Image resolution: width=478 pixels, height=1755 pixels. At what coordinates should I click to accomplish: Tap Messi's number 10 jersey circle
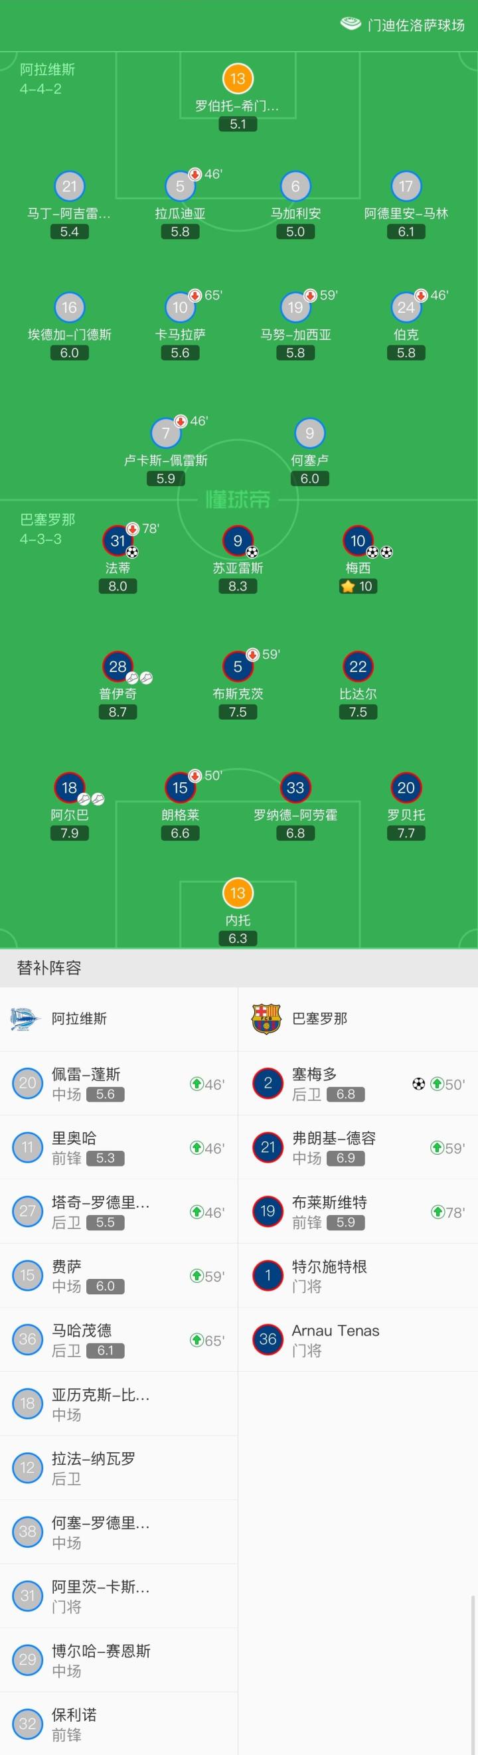[x=357, y=541]
